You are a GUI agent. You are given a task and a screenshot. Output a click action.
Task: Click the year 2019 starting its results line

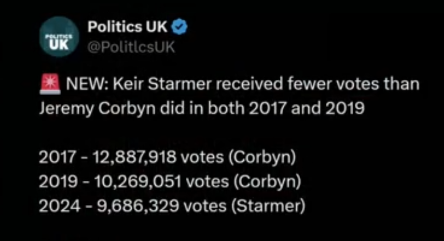tap(54, 182)
